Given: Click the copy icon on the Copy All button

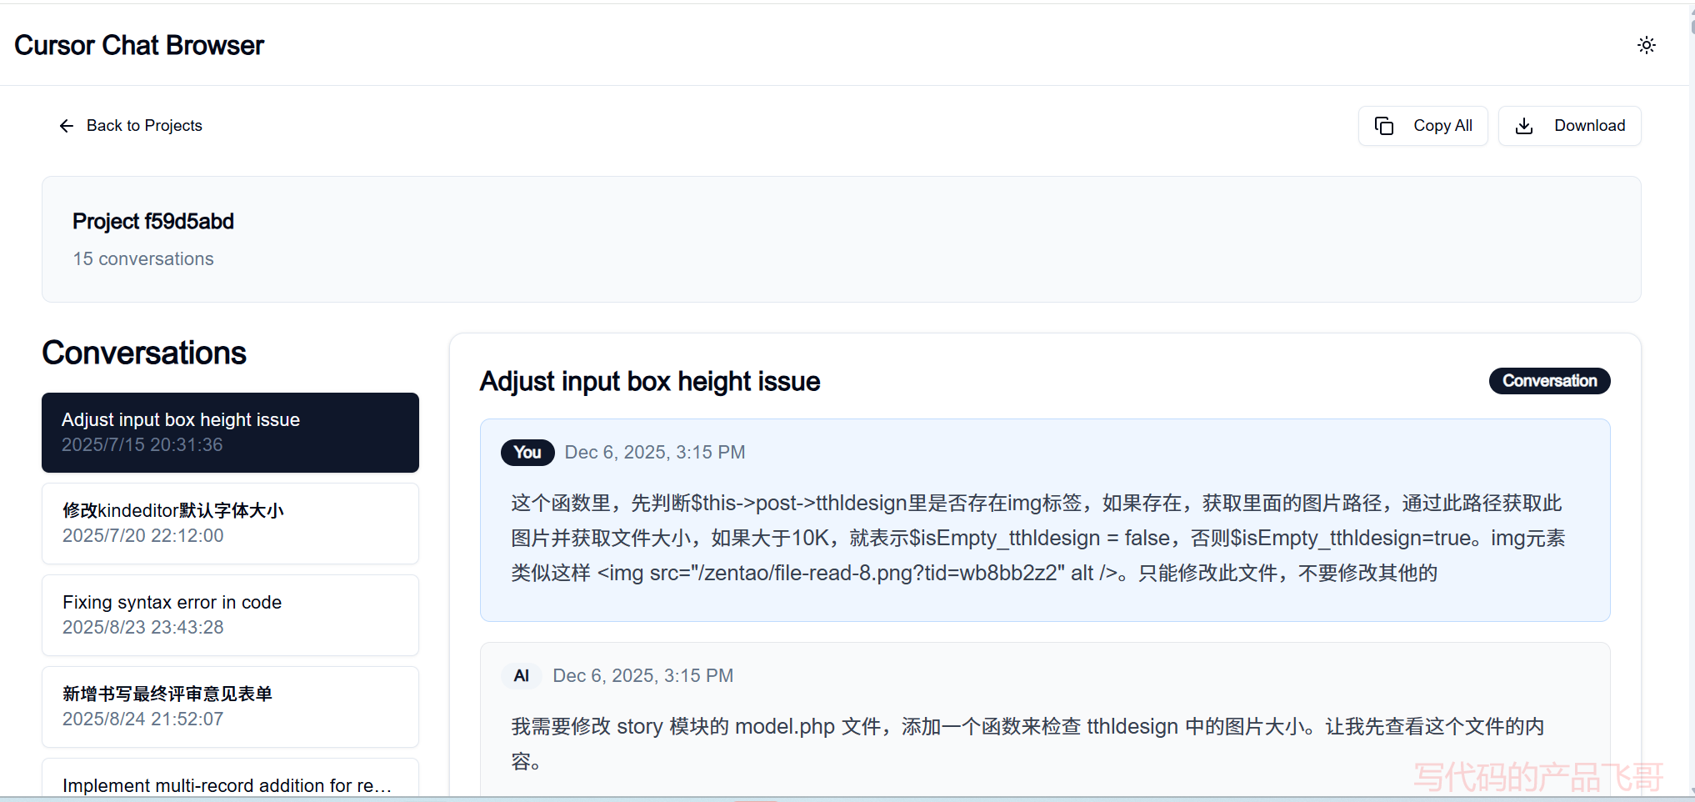Looking at the screenshot, I should coord(1383,125).
